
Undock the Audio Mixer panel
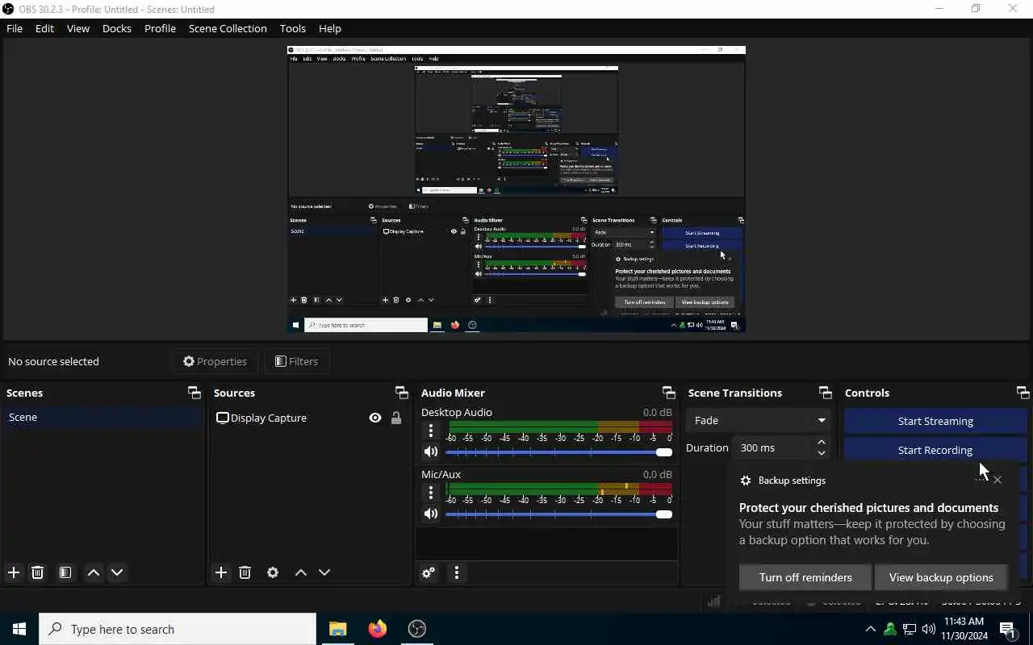point(668,393)
